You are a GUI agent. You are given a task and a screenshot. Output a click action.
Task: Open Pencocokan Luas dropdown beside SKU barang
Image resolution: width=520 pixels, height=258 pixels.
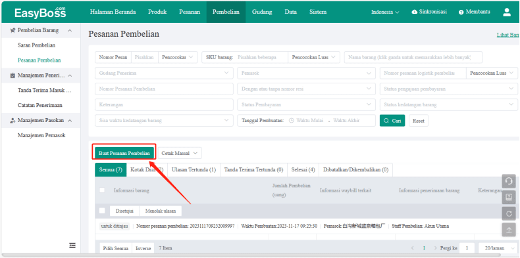tap(314, 57)
